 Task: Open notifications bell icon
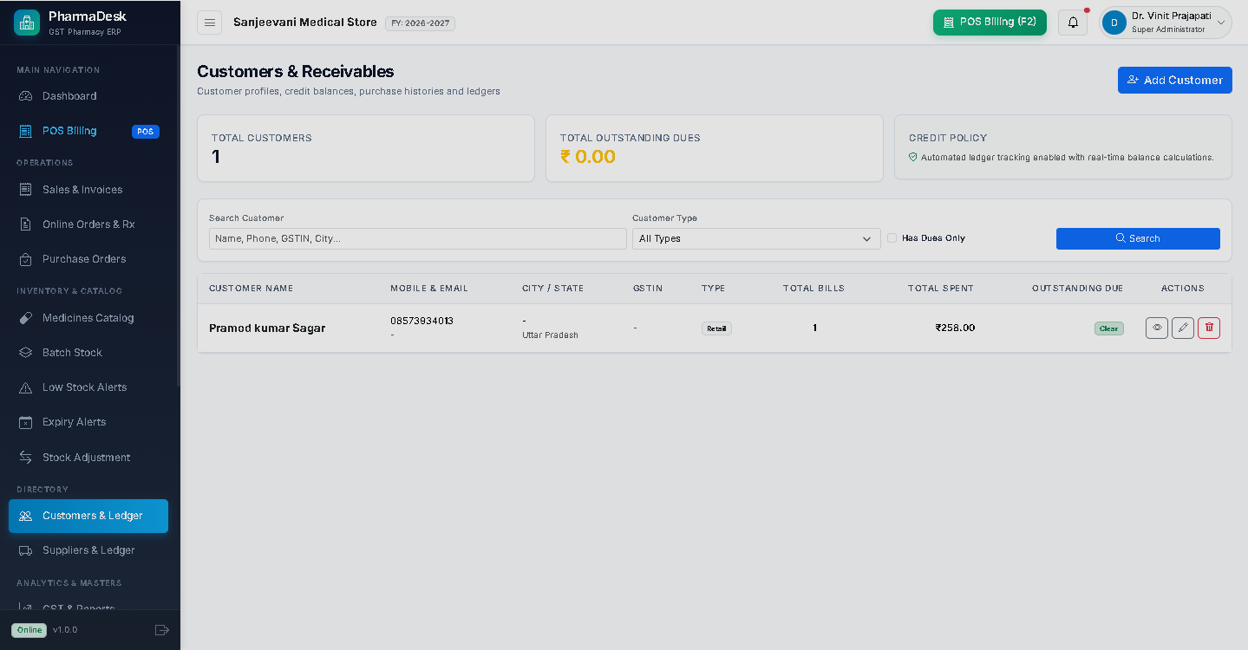tap(1073, 23)
